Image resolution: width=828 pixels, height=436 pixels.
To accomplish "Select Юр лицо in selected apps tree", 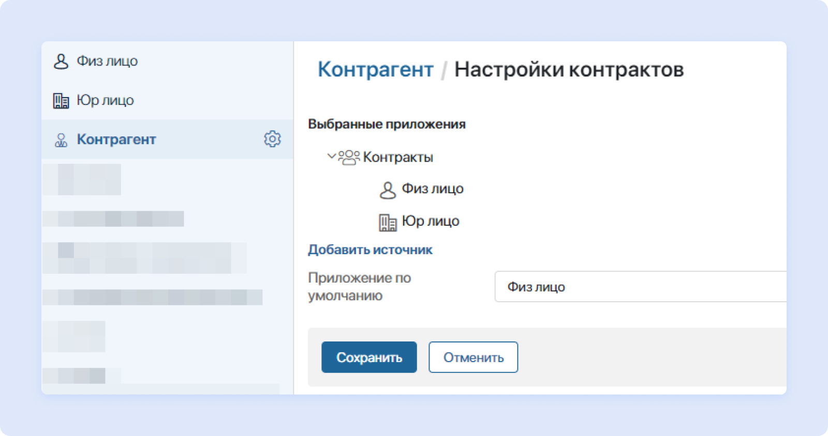I will 431,221.
